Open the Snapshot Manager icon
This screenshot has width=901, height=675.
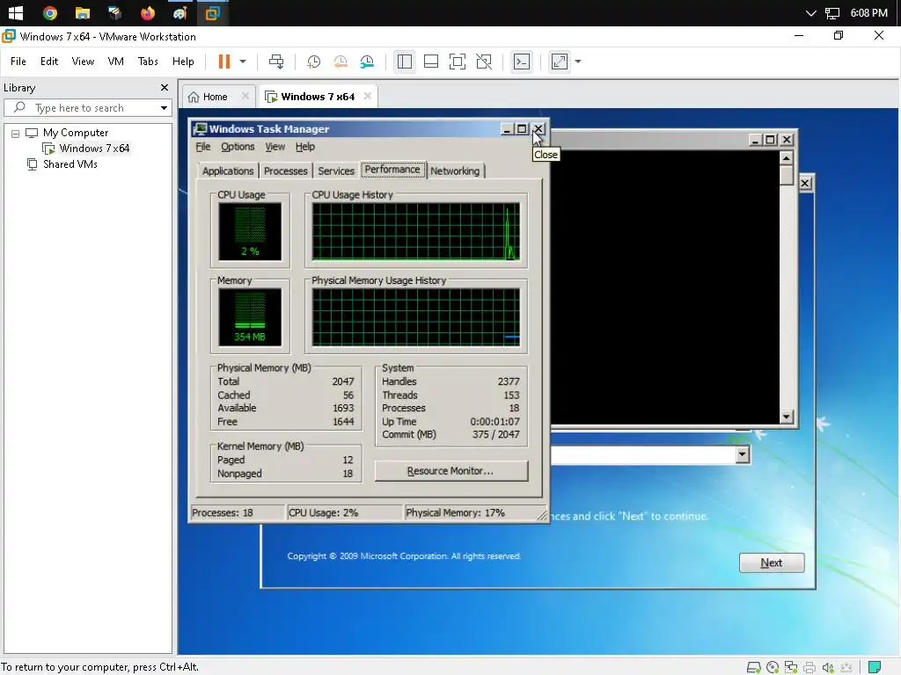point(367,62)
